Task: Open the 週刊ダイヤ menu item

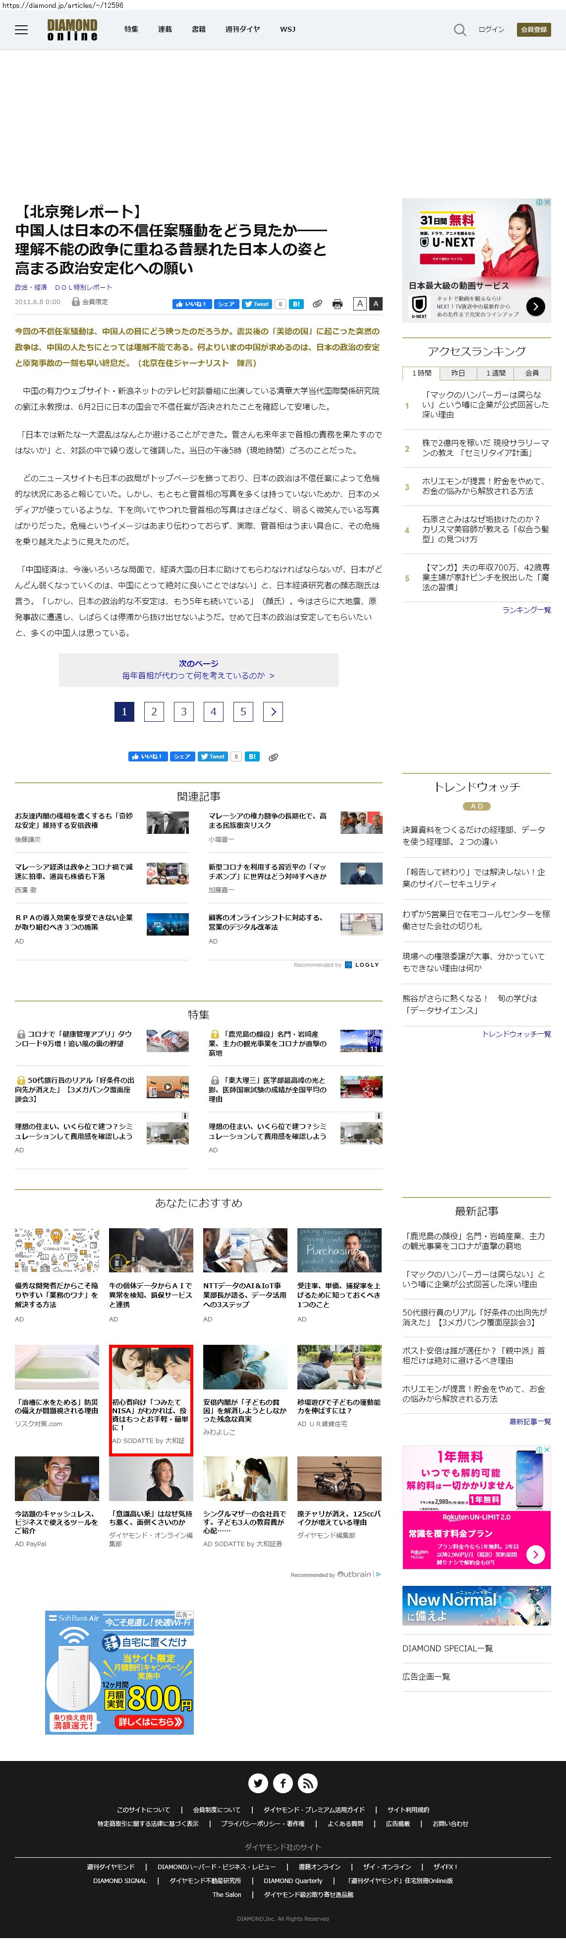Action: (x=242, y=29)
